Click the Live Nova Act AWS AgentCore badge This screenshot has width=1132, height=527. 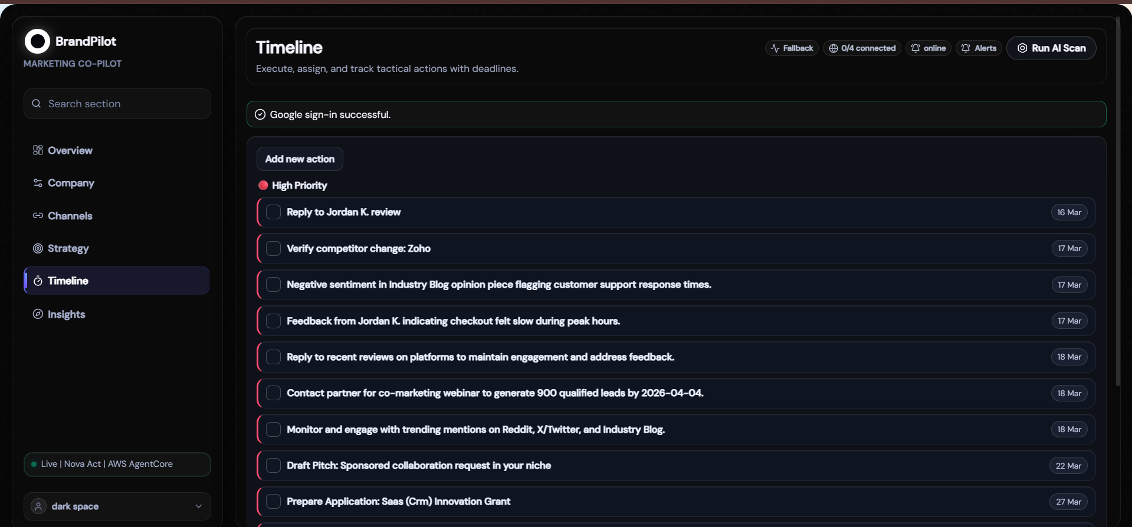click(x=117, y=465)
